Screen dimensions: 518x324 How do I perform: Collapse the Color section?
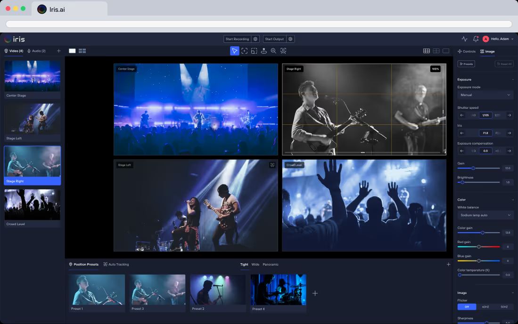[513, 200]
